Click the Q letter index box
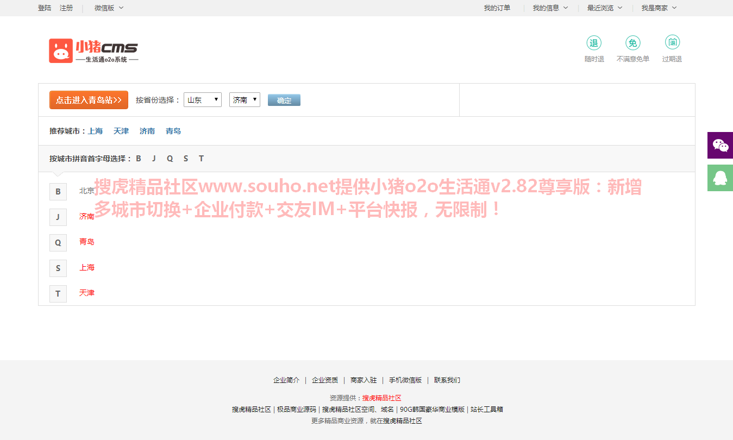This screenshot has width=733, height=440. 58,243
